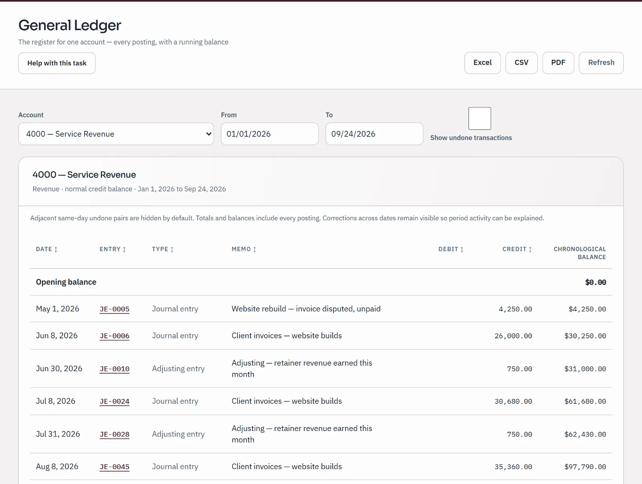
Task: Open journal entry JE-0006
Action: [114, 336]
